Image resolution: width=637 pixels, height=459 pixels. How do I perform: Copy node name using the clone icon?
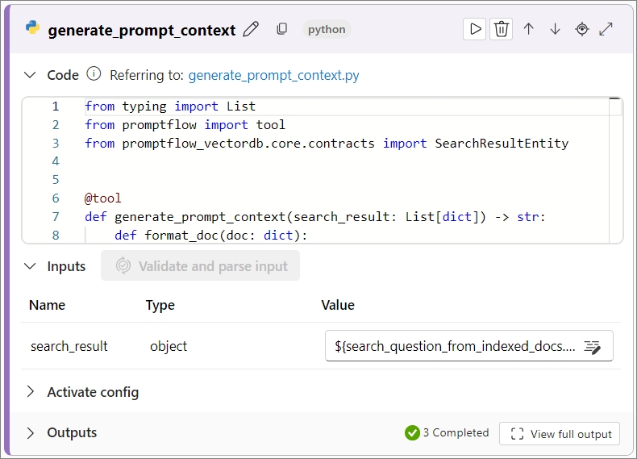(281, 29)
